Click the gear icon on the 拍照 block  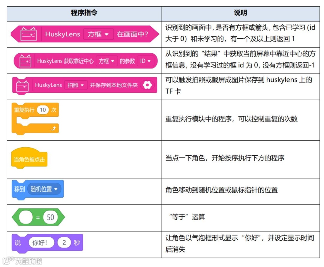point(147,85)
